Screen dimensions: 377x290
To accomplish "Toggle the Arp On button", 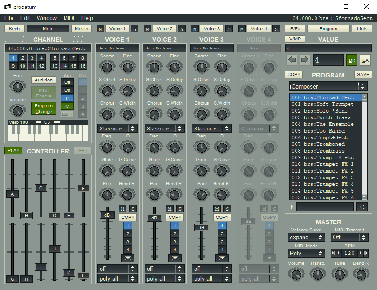I will tap(67, 90).
